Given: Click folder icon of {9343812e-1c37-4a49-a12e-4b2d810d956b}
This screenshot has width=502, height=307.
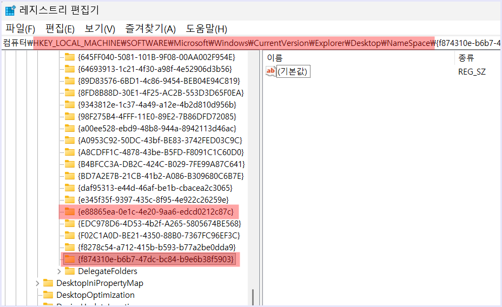Looking at the screenshot, I should [69, 104].
